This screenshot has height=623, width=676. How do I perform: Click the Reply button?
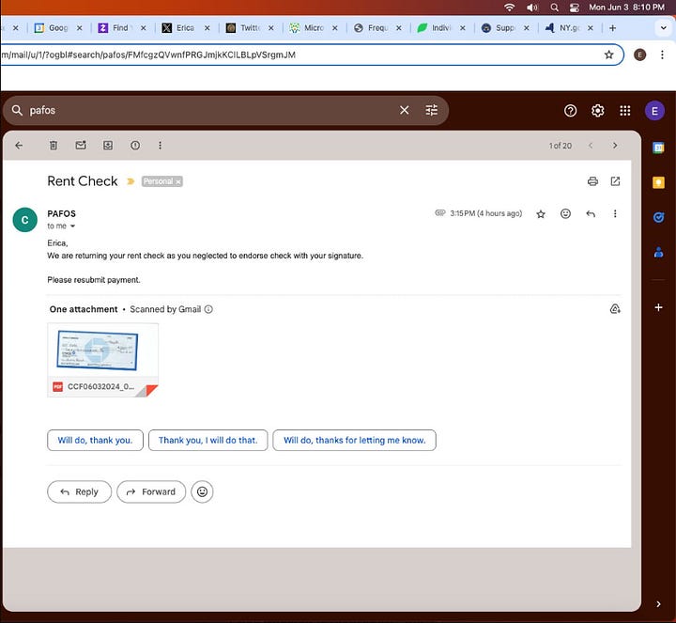click(79, 491)
